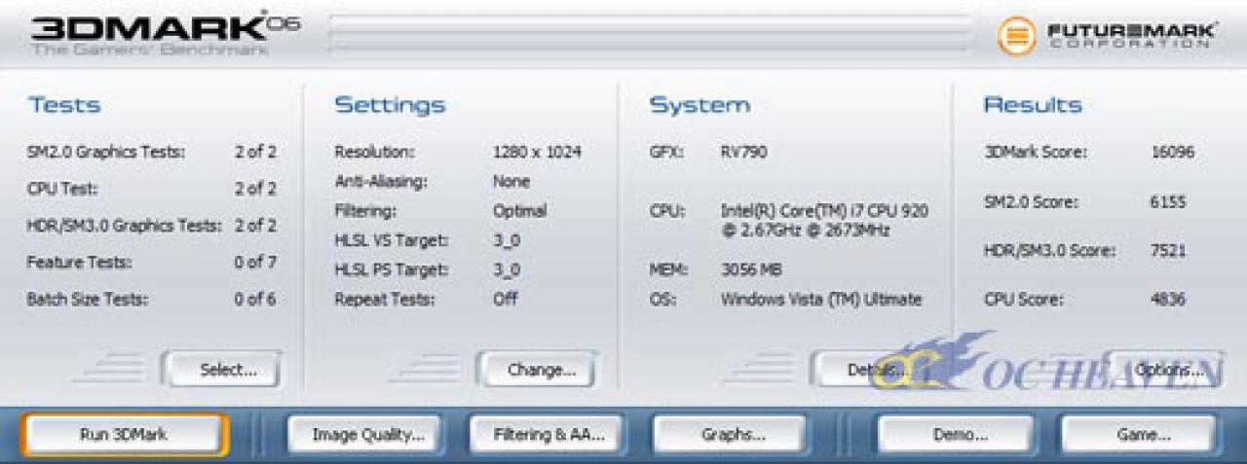Viewport: 1247px width, 464px height.
Task: Open results Options button
Action: pos(1165,370)
